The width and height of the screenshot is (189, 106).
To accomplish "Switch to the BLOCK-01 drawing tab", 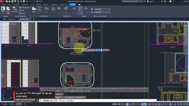I will (x=12, y=19).
